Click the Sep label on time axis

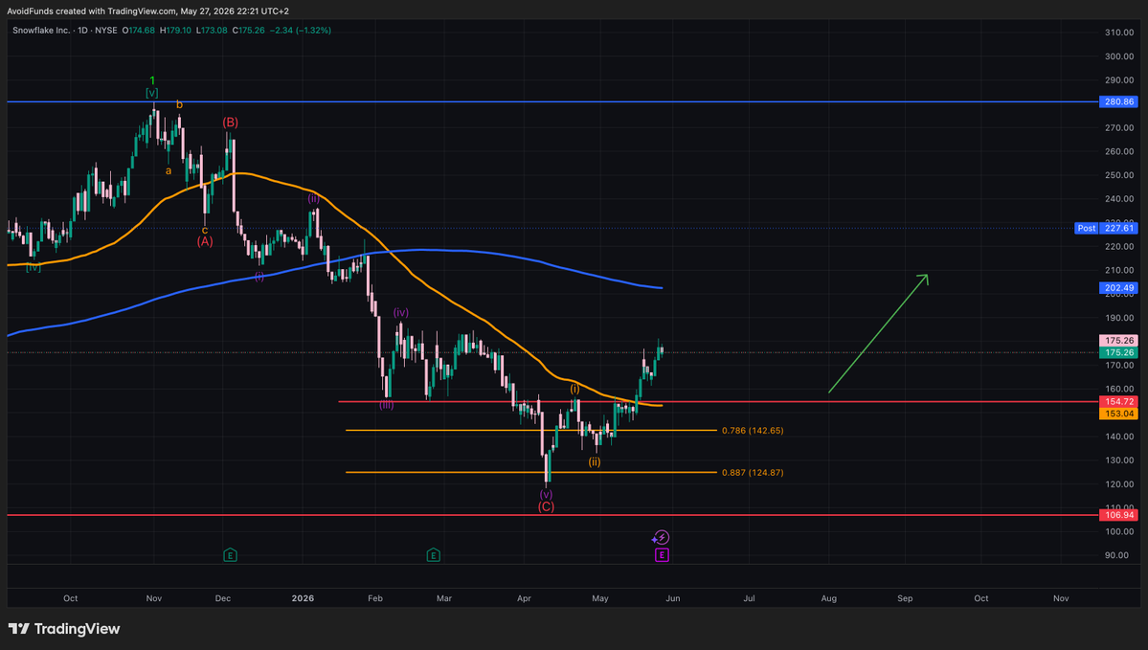[905, 598]
